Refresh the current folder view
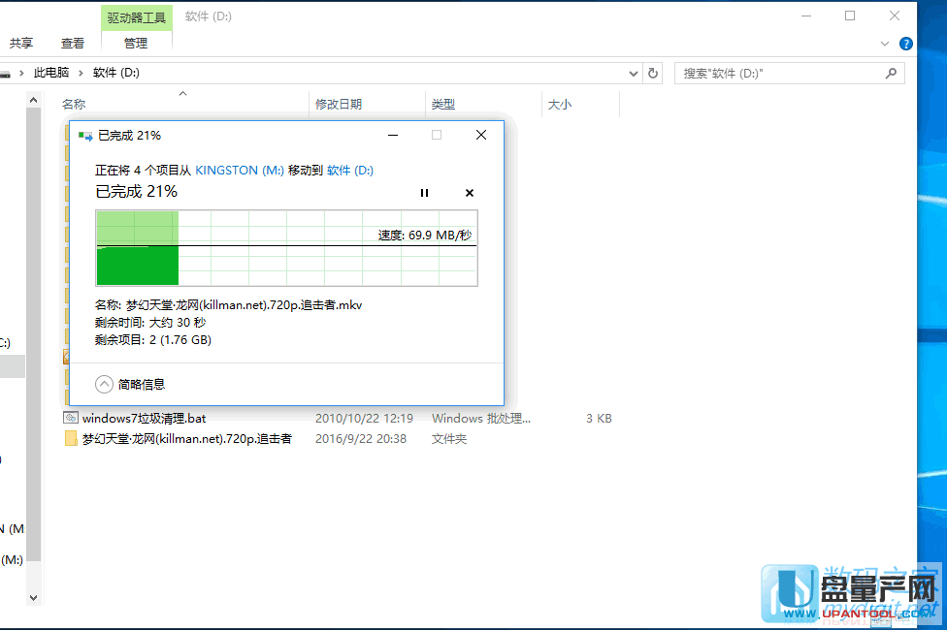Image resolution: width=947 pixels, height=630 pixels. point(653,73)
